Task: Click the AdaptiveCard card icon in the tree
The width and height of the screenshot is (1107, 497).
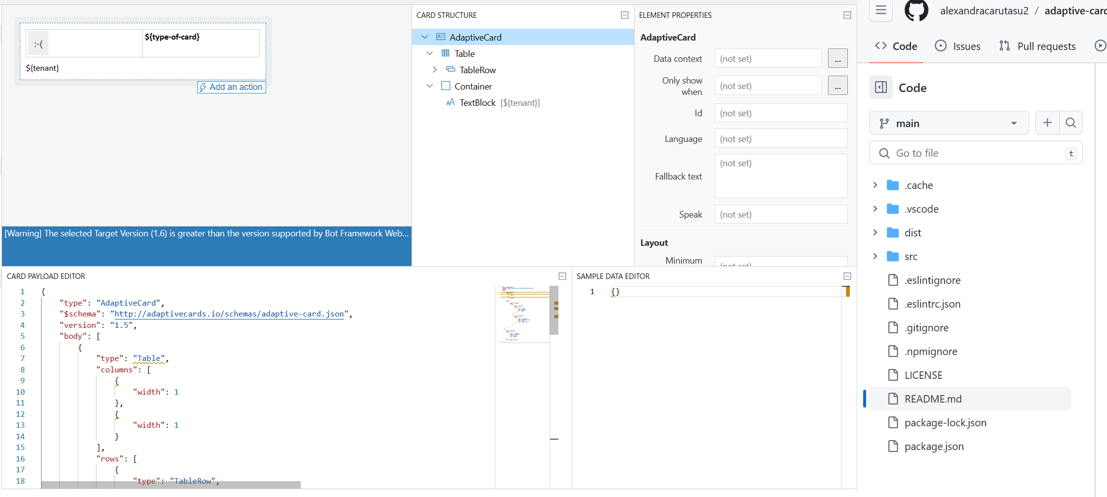Action: point(441,37)
